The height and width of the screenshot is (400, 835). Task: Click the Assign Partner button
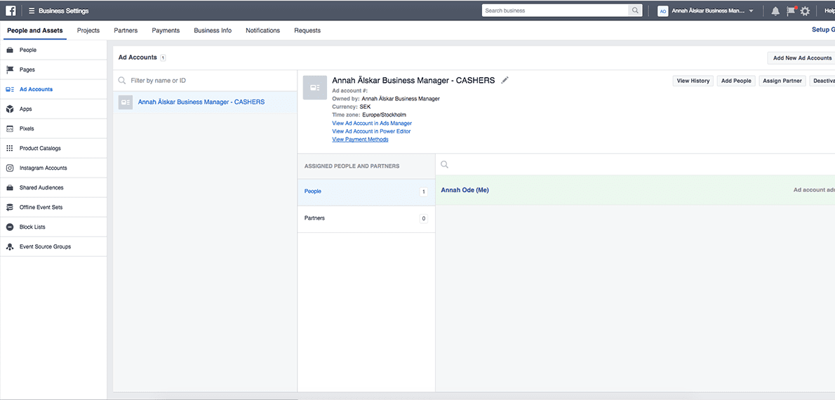click(782, 81)
